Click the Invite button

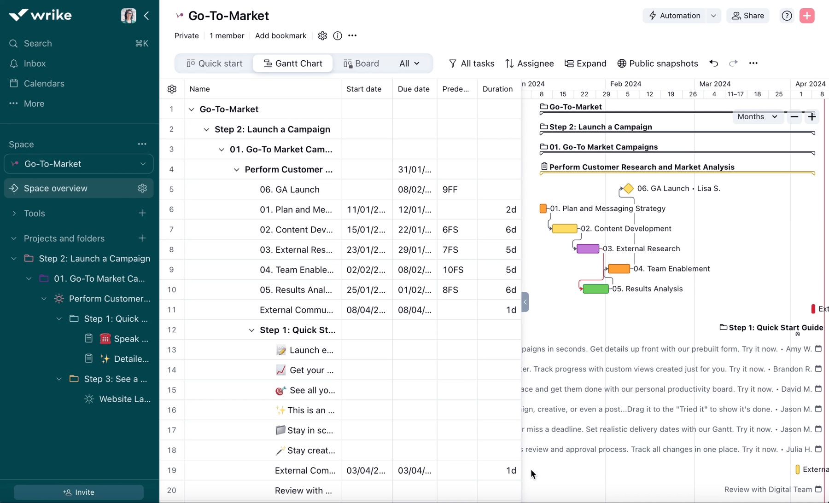78,492
